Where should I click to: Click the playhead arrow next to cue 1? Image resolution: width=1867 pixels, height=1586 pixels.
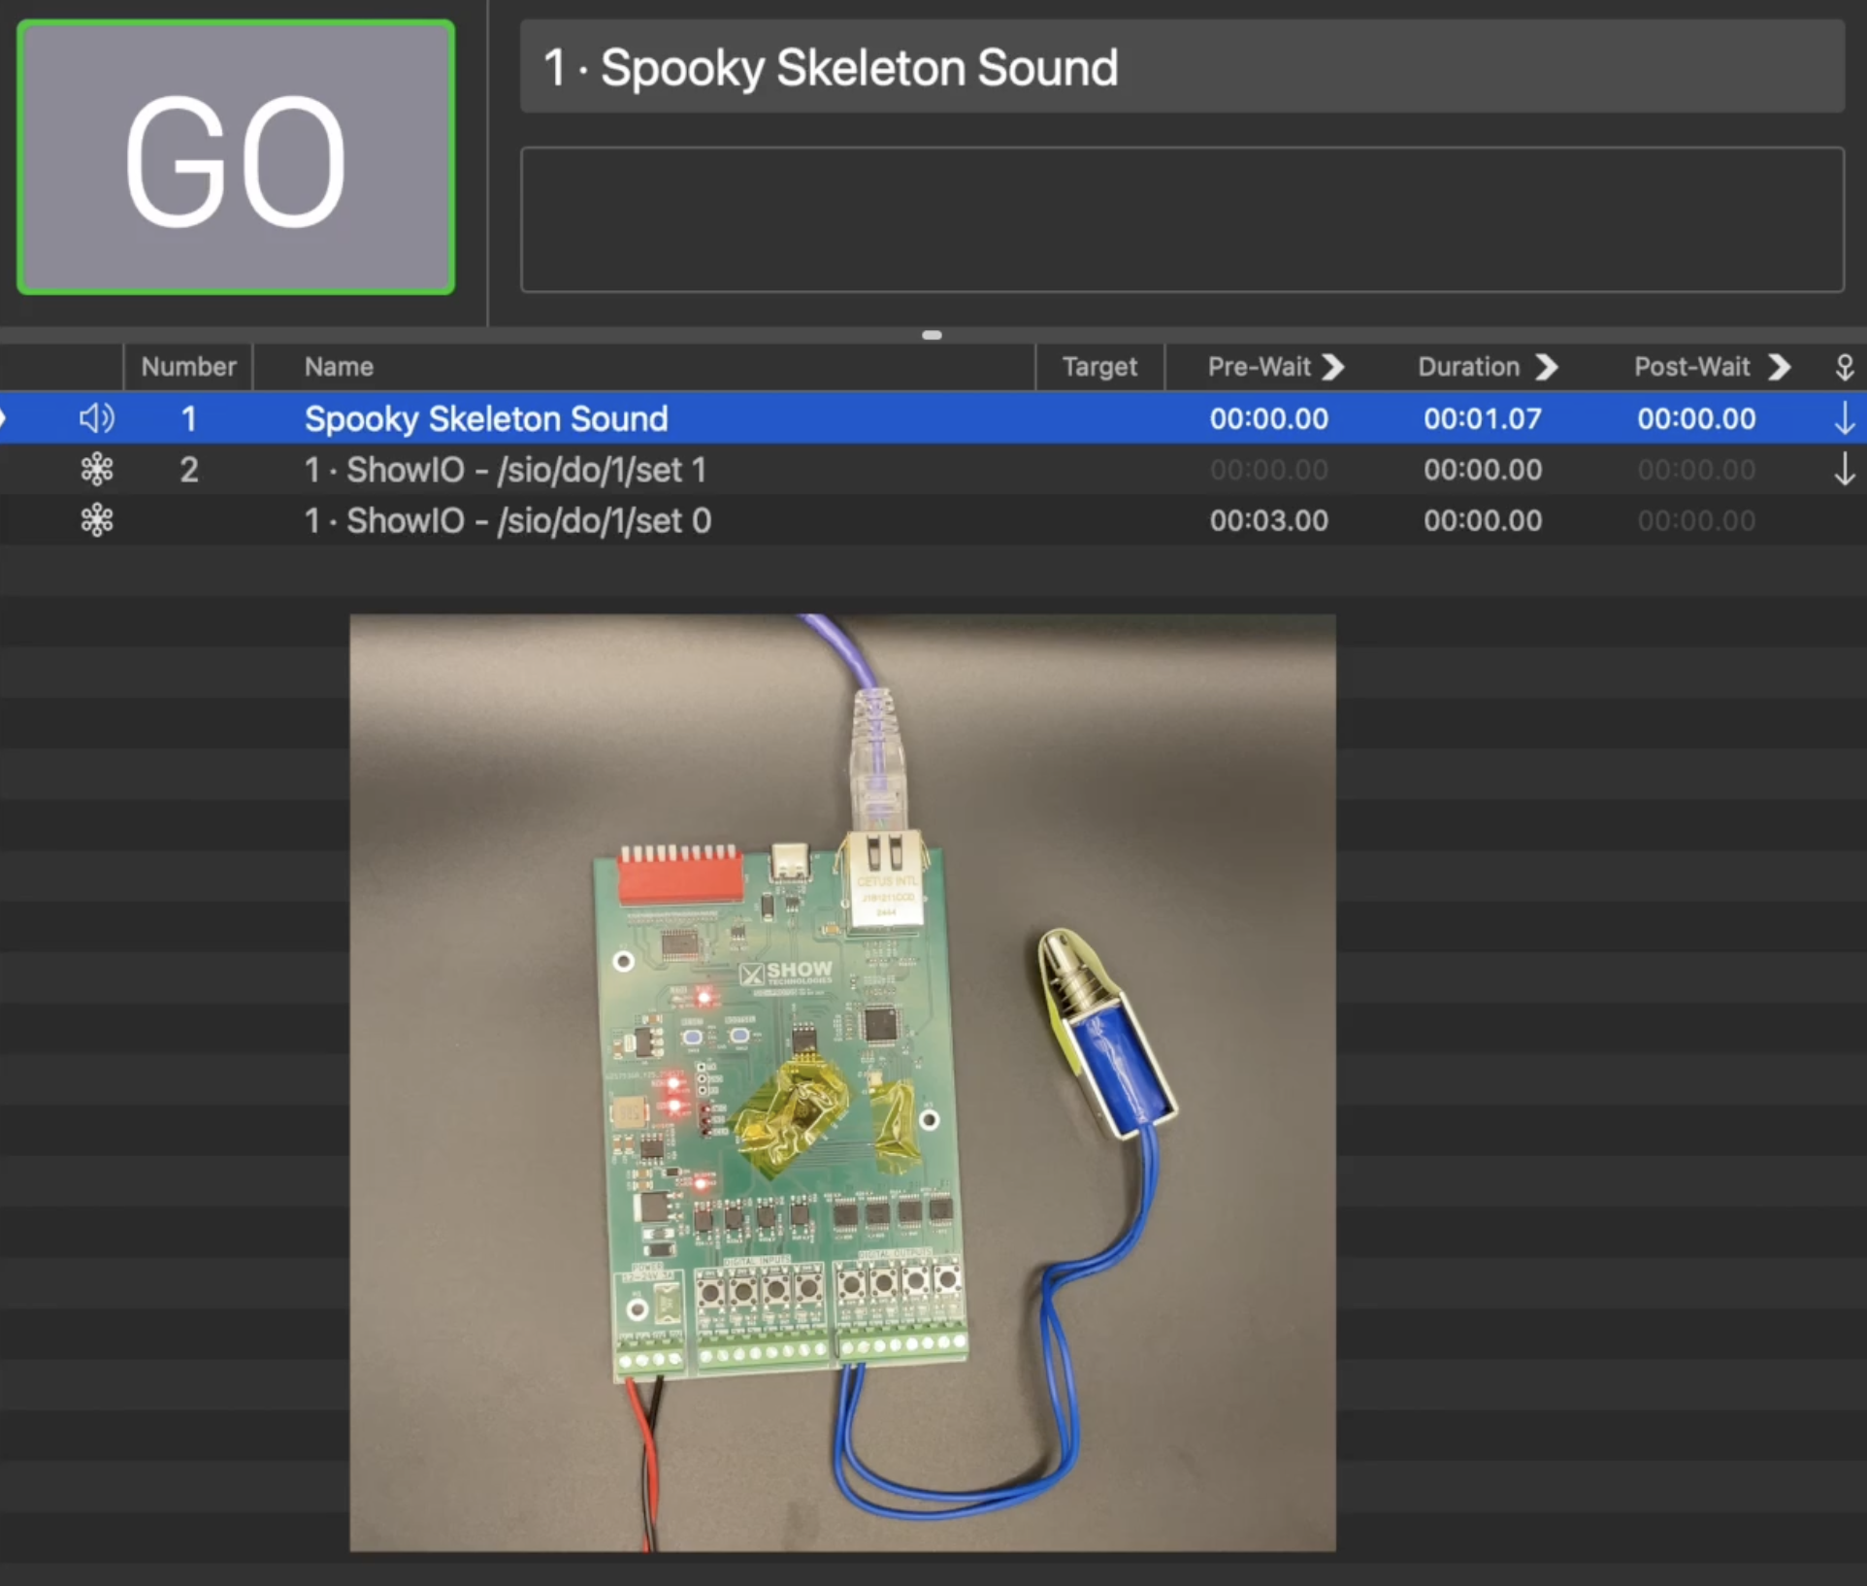pos(5,418)
